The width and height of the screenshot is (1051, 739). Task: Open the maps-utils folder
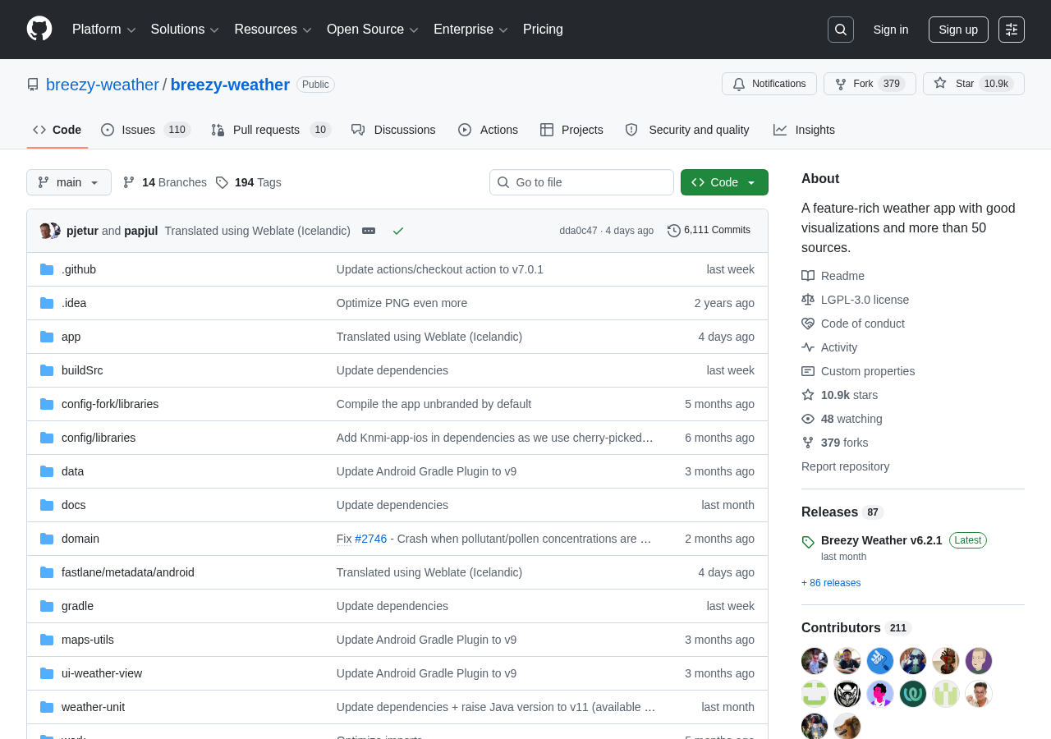(88, 640)
